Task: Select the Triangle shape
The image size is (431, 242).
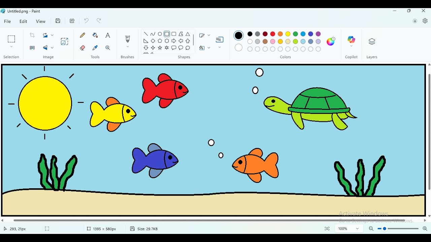Action: click(188, 34)
